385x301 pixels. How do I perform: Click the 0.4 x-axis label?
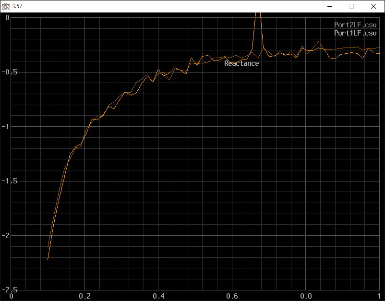[x=158, y=296]
